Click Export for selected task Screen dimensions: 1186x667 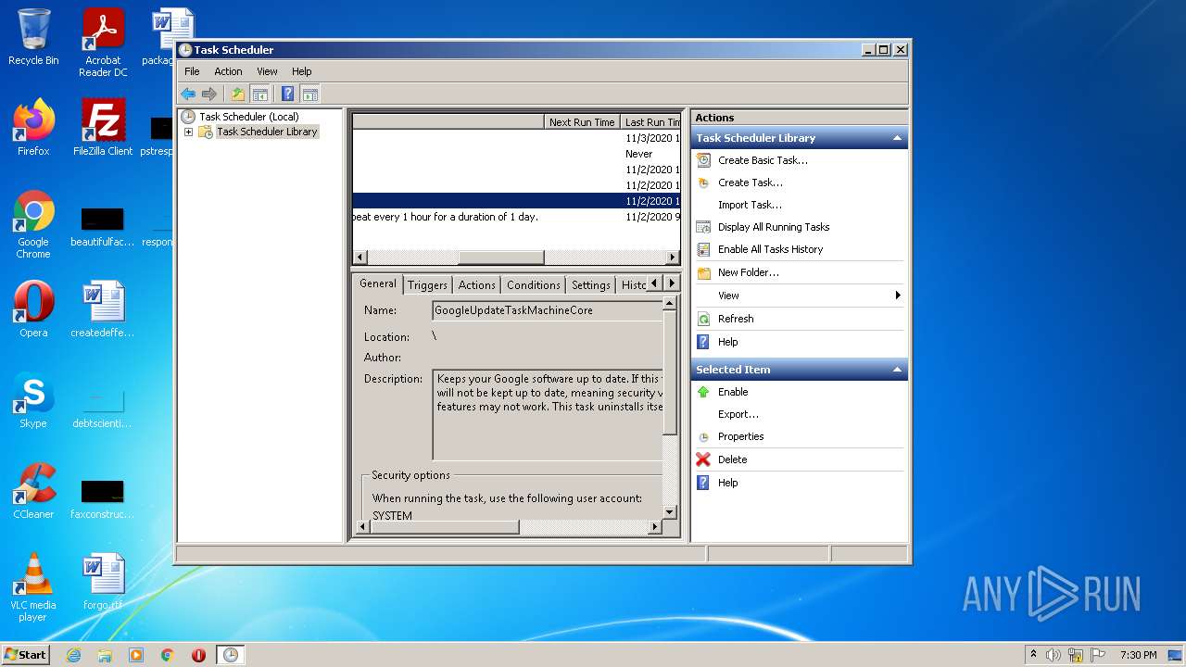tap(738, 414)
